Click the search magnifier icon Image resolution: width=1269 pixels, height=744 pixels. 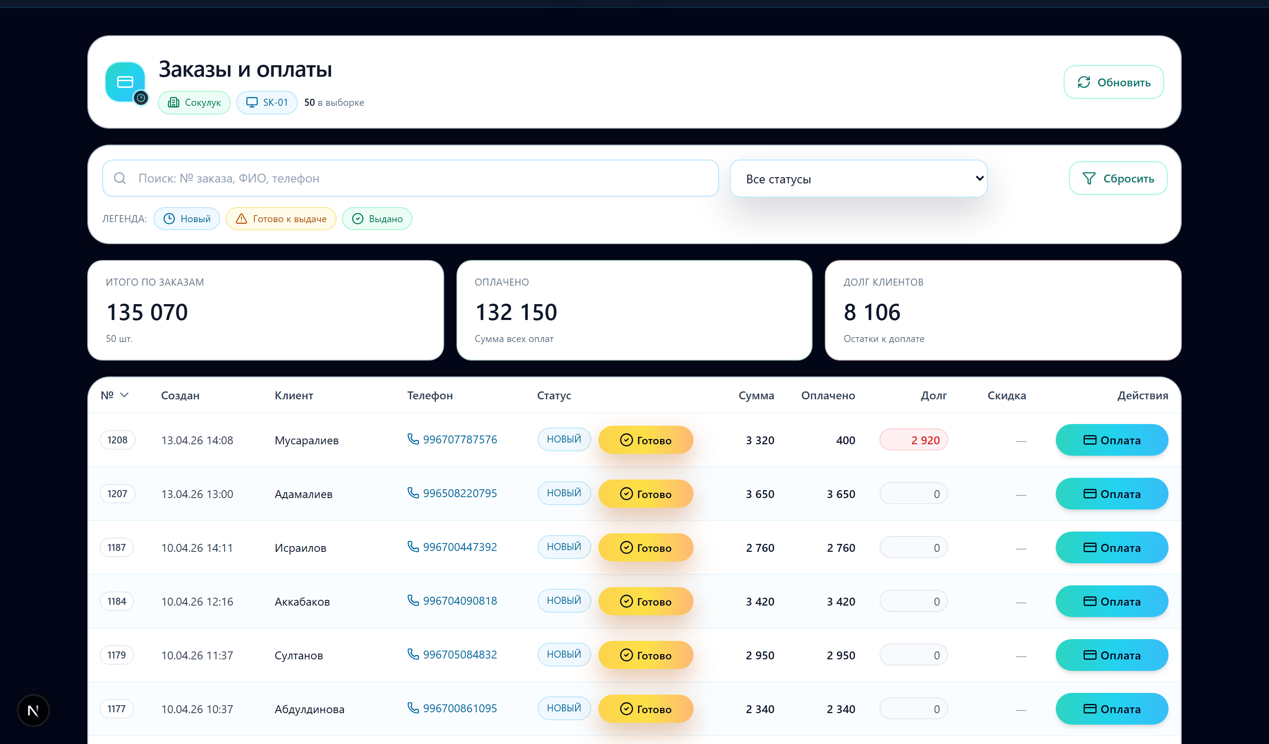(x=120, y=179)
